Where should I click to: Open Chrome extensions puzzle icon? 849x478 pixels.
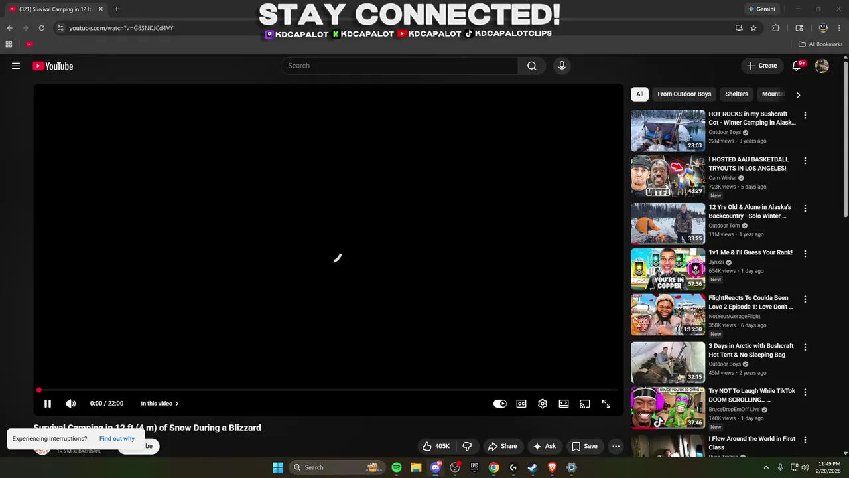pos(775,28)
